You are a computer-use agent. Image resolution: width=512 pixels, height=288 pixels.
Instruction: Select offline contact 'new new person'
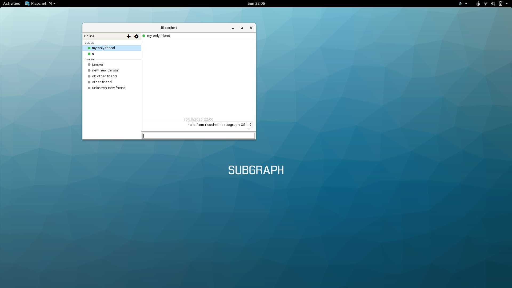coord(112,70)
